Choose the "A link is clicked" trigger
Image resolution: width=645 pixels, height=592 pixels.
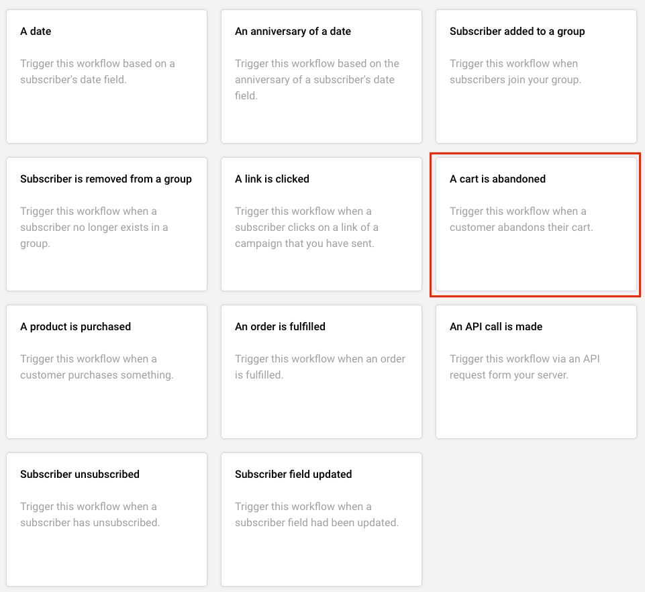321,224
